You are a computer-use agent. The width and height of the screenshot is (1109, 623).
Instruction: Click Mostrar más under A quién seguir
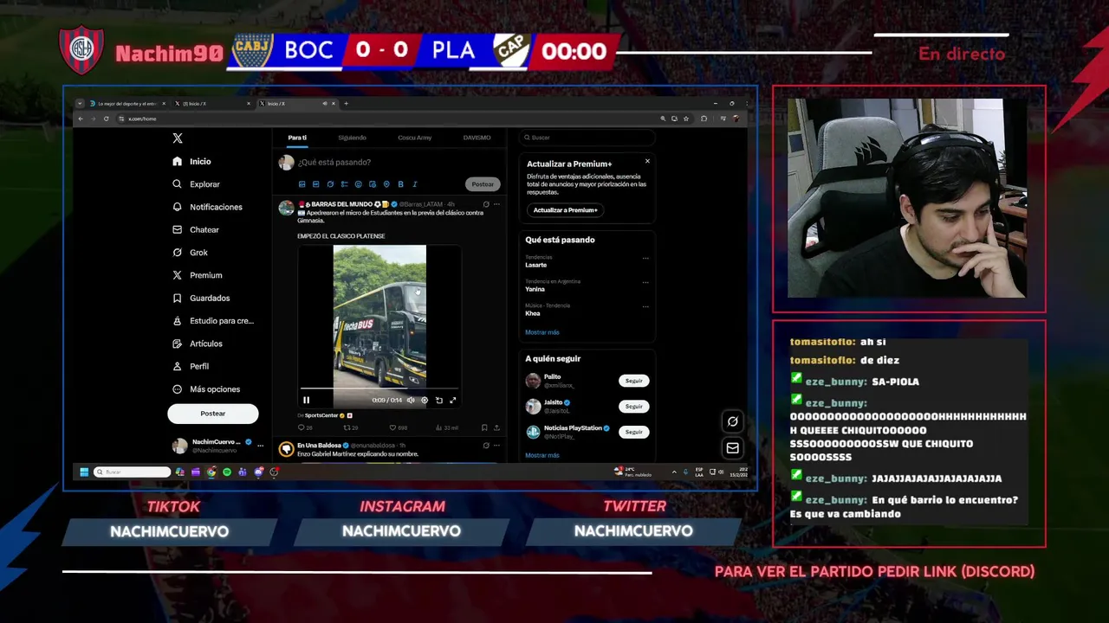coord(542,455)
